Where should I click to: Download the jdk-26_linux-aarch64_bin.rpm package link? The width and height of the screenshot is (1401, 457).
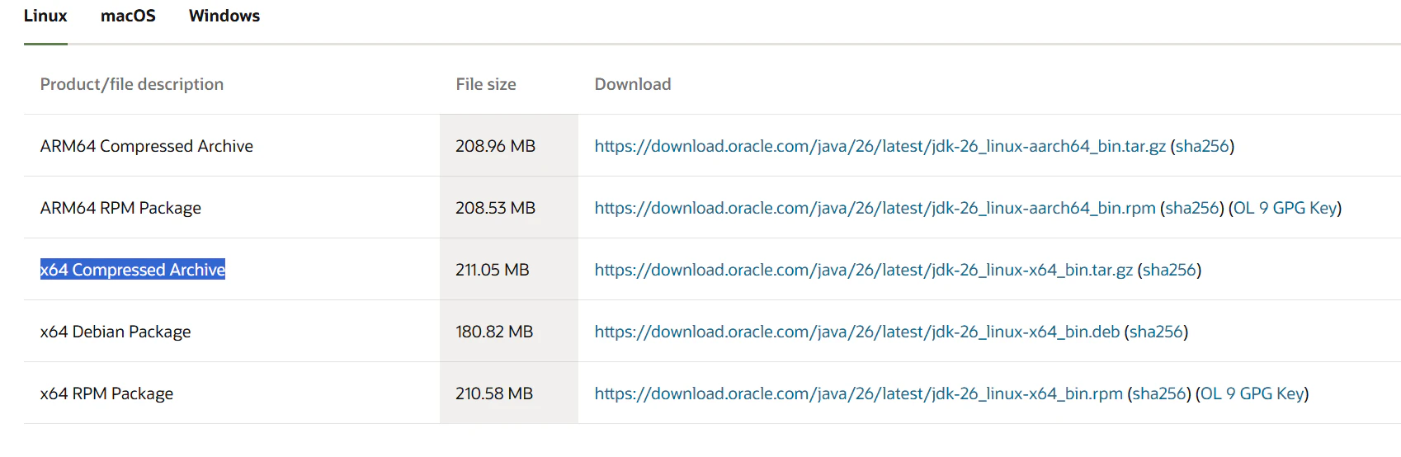(x=875, y=208)
